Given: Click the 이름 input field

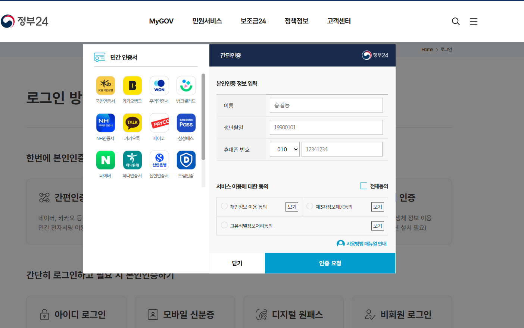Looking at the screenshot, I should pyautogui.click(x=326, y=105).
